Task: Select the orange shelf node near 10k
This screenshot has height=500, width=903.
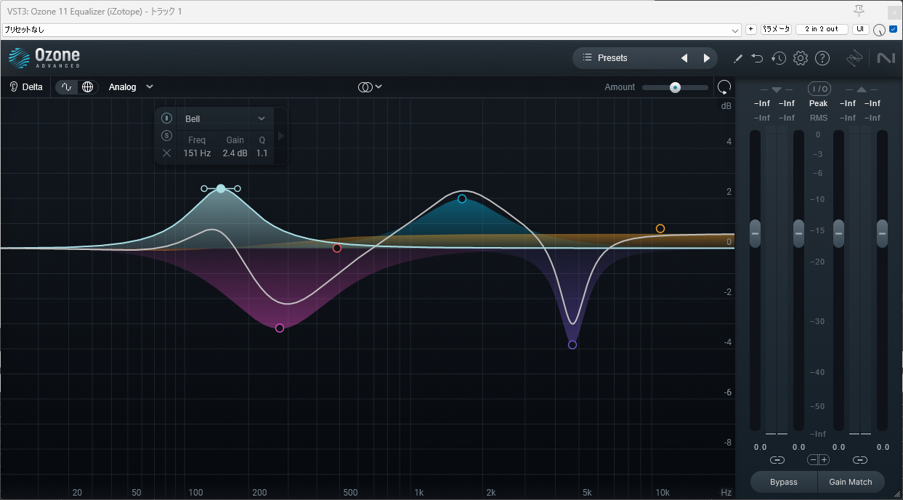Action: coord(660,229)
